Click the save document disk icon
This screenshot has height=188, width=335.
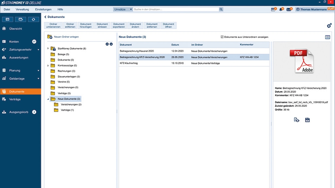(307, 120)
